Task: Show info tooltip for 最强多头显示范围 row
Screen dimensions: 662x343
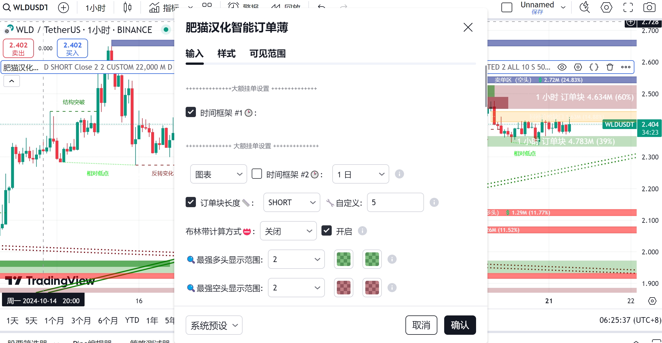Action: [x=392, y=259]
